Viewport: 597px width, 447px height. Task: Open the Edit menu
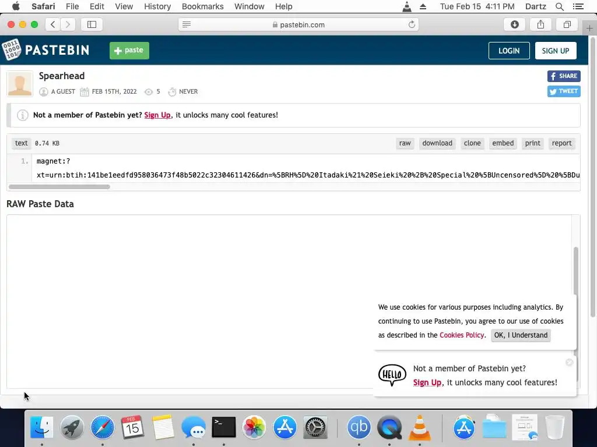97,6
